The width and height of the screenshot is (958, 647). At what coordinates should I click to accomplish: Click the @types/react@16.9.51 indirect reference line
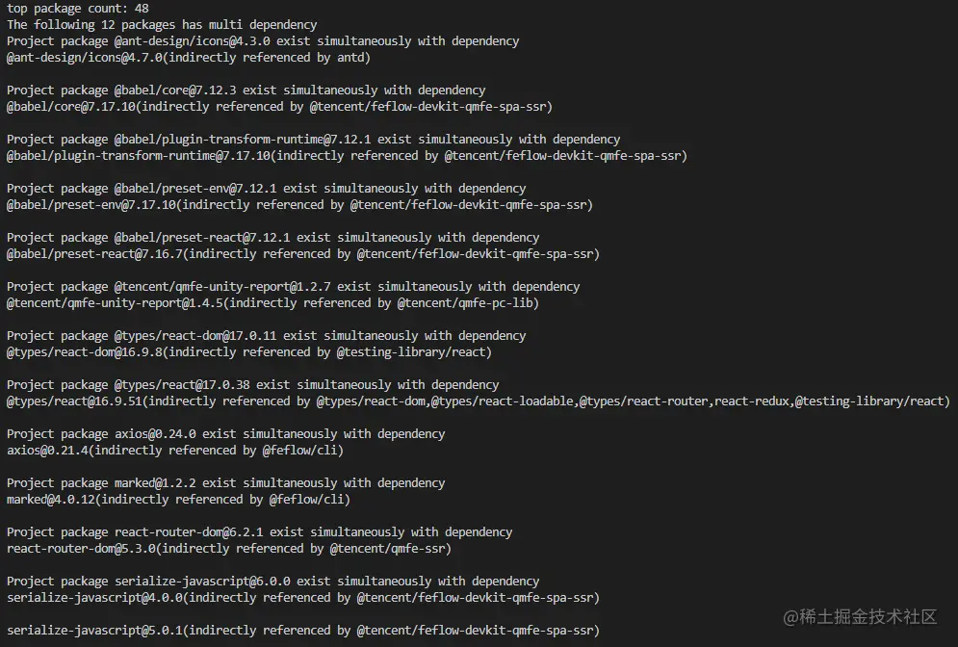pyautogui.click(x=479, y=401)
